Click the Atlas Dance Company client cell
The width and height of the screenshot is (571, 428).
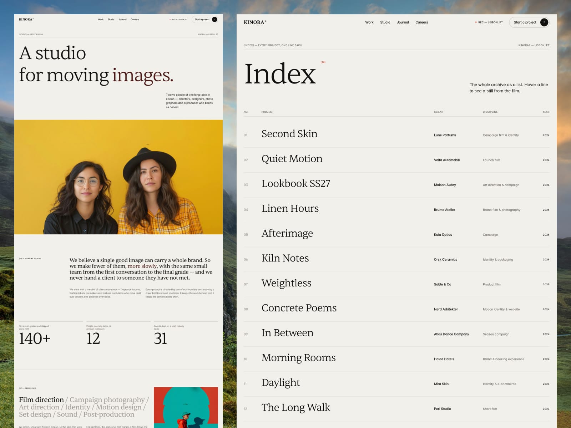pos(451,334)
